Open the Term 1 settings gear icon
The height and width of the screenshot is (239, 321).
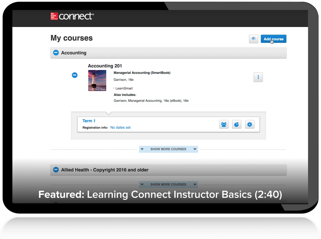tap(249, 125)
